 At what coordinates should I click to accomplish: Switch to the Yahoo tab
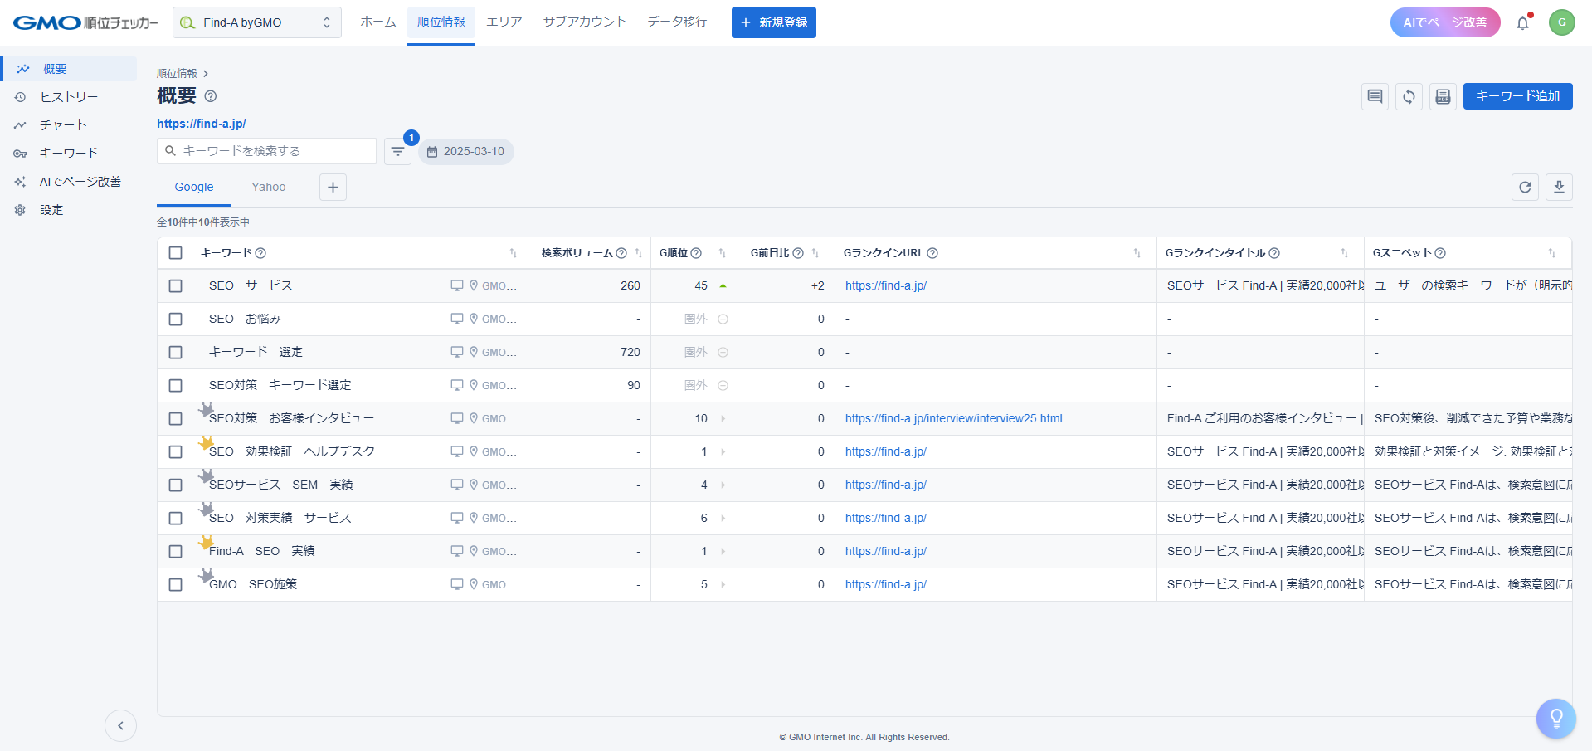tap(269, 187)
